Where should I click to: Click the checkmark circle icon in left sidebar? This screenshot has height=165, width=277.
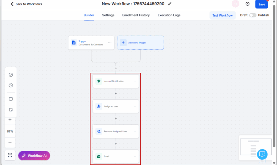point(11,75)
